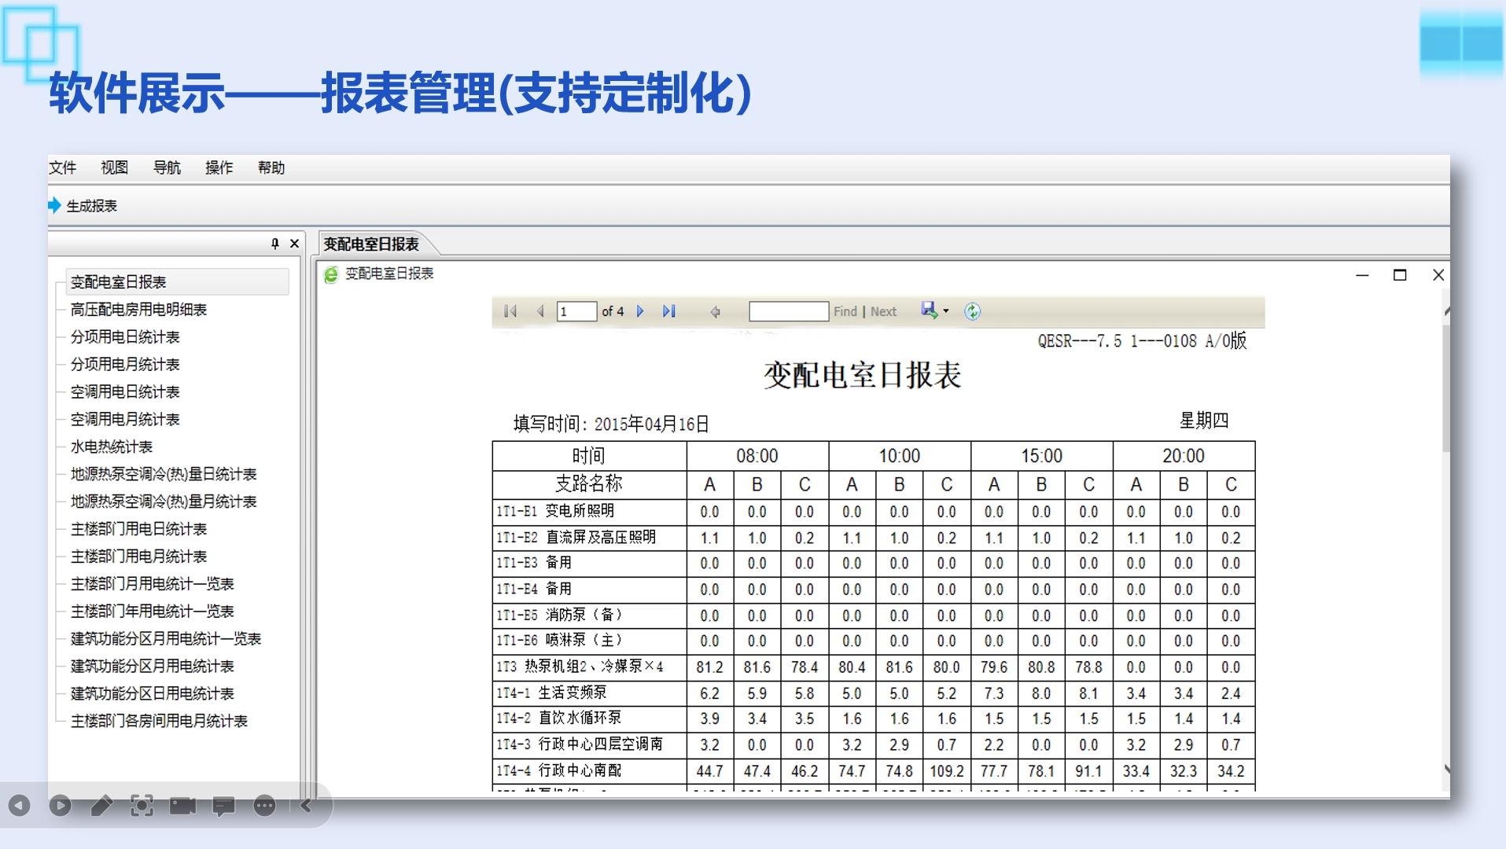The width and height of the screenshot is (1506, 849).
Task: Click slideshow next slide control
Action: (61, 806)
